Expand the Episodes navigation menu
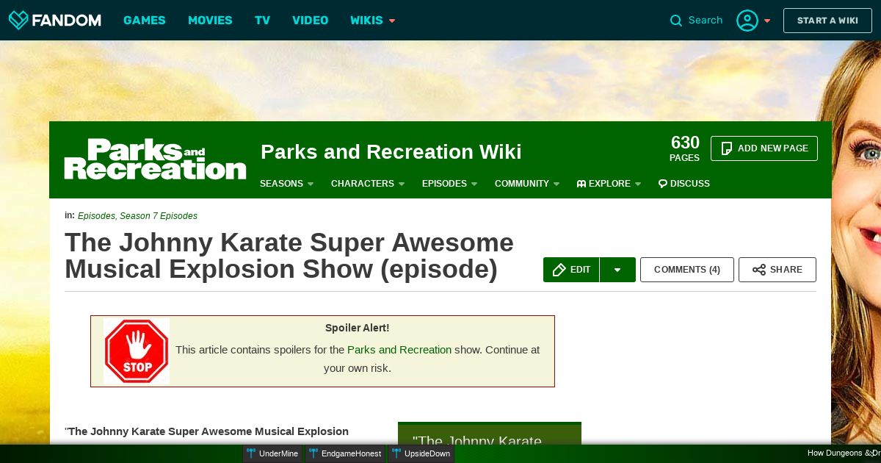 pyautogui.click(x=449, y=184)
